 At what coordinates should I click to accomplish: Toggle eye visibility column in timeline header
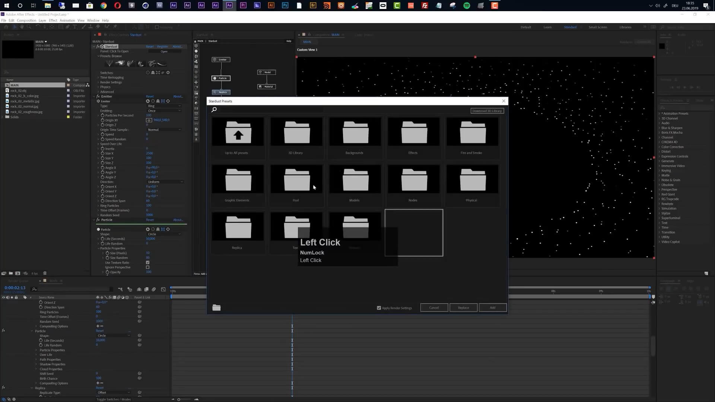tap(4, 297)
